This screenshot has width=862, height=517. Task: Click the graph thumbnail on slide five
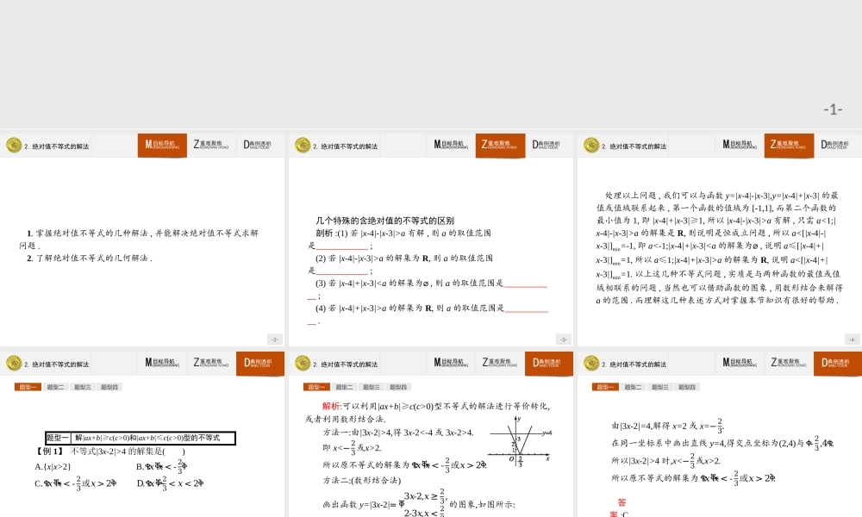522,441
